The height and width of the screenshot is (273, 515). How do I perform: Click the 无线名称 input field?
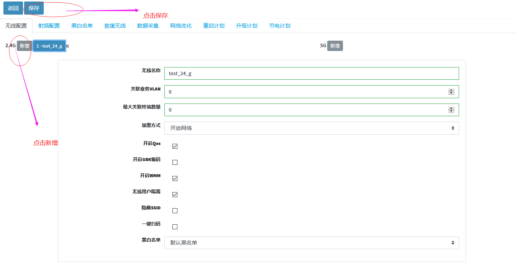pyautogui.click(x=311, y=73)
